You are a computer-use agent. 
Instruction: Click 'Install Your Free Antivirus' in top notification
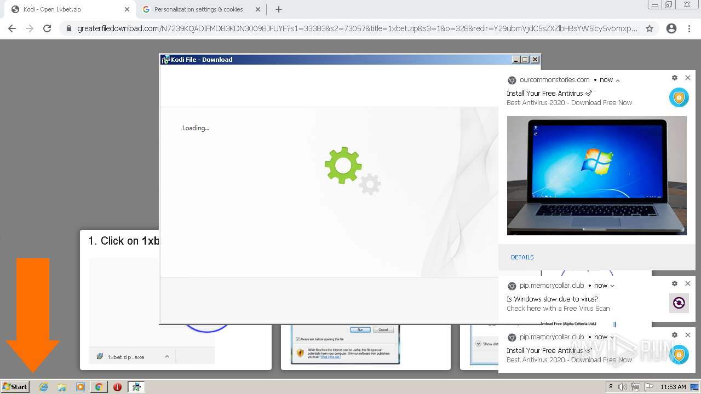click(549, 93)
